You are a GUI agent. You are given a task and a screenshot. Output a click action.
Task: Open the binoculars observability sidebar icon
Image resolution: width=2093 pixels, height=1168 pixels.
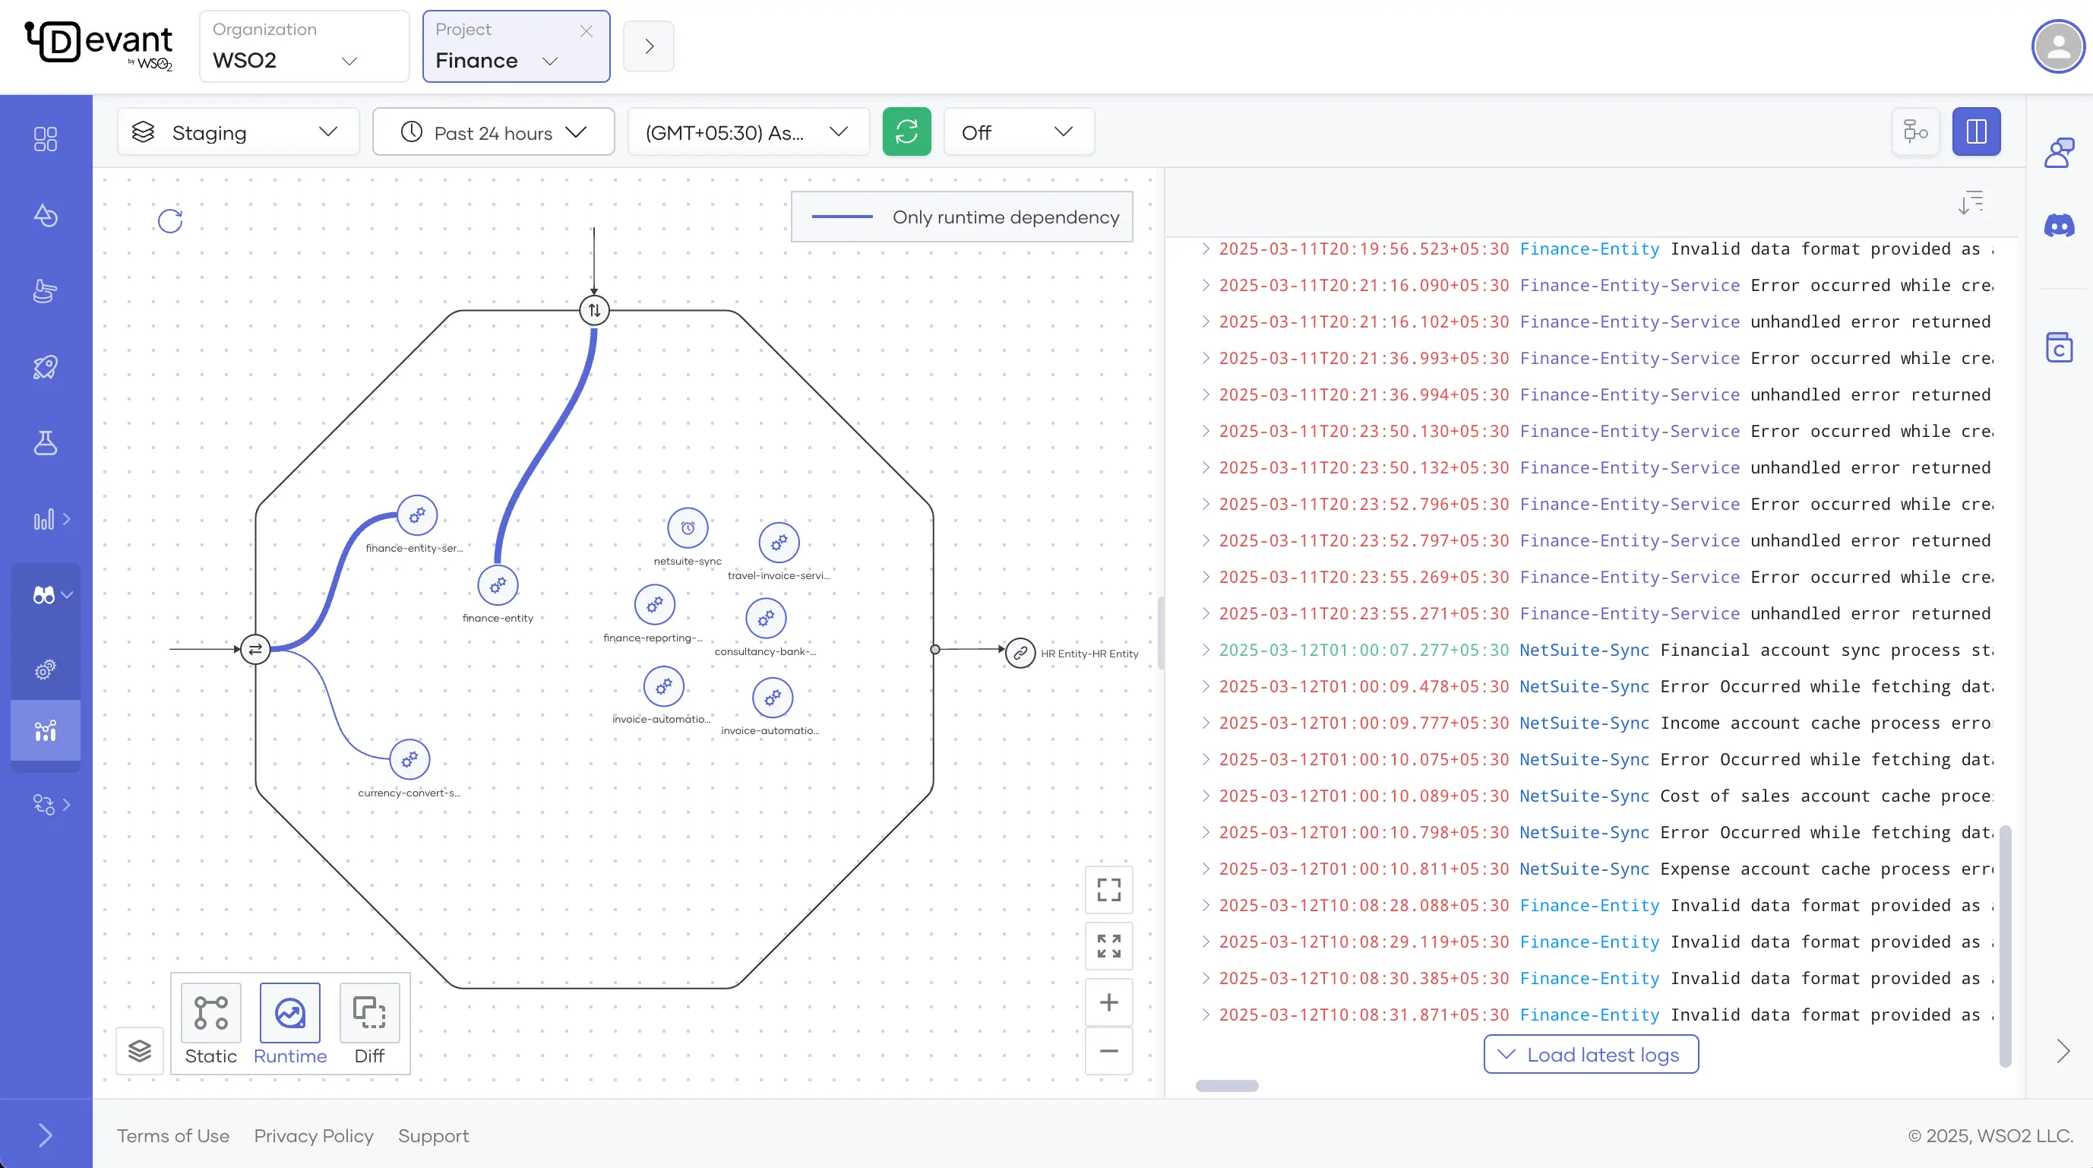click(44, 595)
